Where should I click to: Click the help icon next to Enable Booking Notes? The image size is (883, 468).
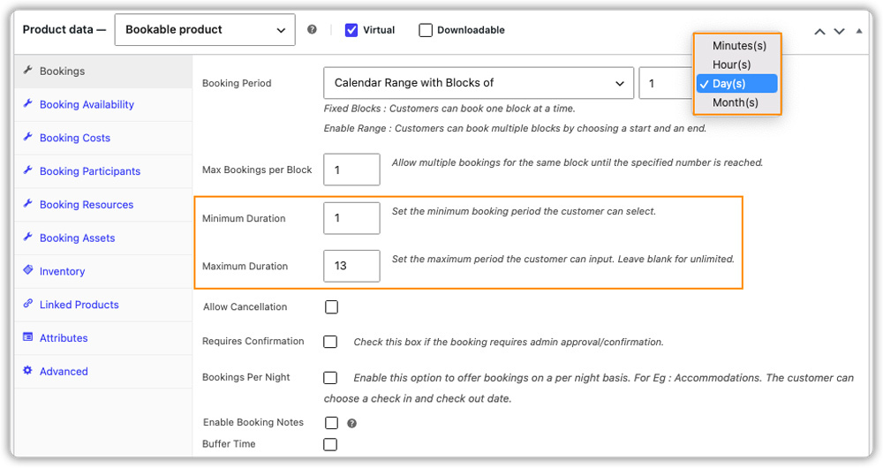click(x=352, y=424)
